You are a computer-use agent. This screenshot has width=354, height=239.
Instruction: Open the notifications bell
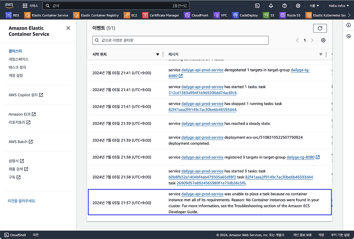point(271,6)
